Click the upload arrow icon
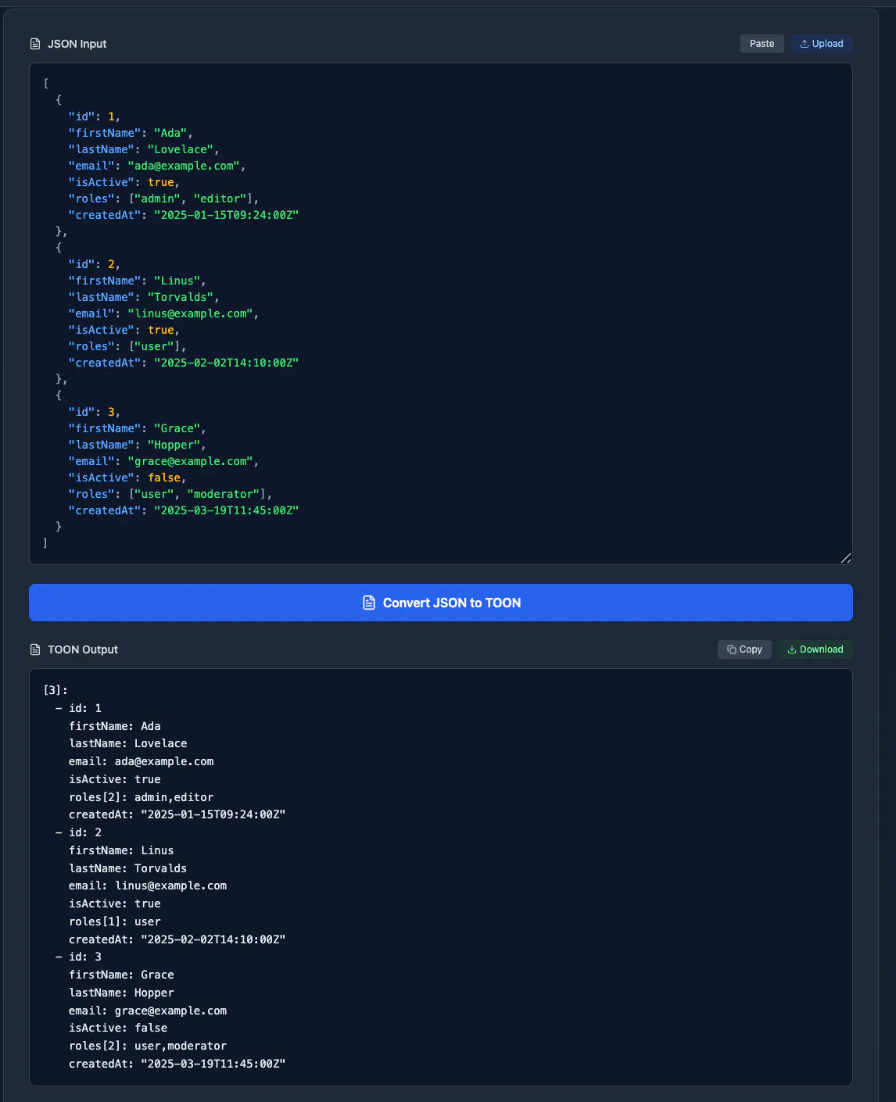The image size is (896, 1102). point(805,44)
